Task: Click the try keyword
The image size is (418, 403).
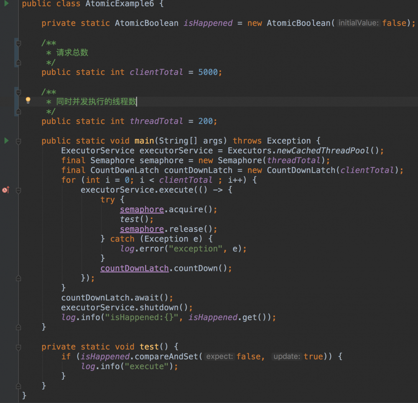Action: [x=108, y=200]
